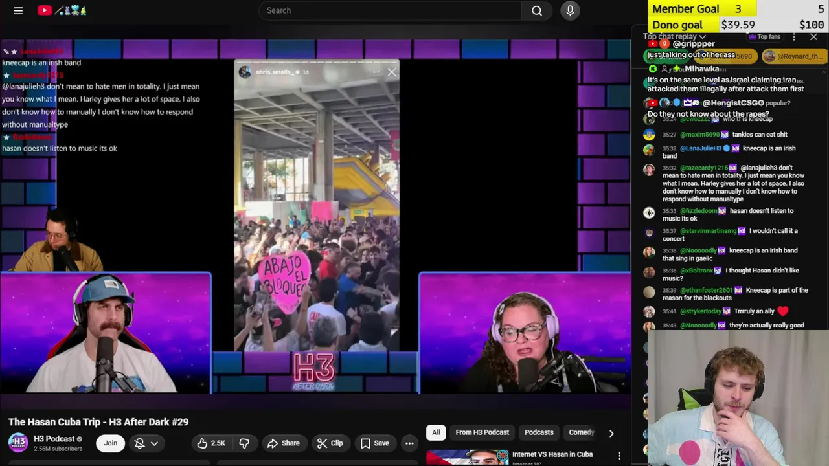This screenshot has height=466, width=829.
Task: Like the video with 2.5K thumbs up
Action: pyautogui.click(x=210, y=443)
